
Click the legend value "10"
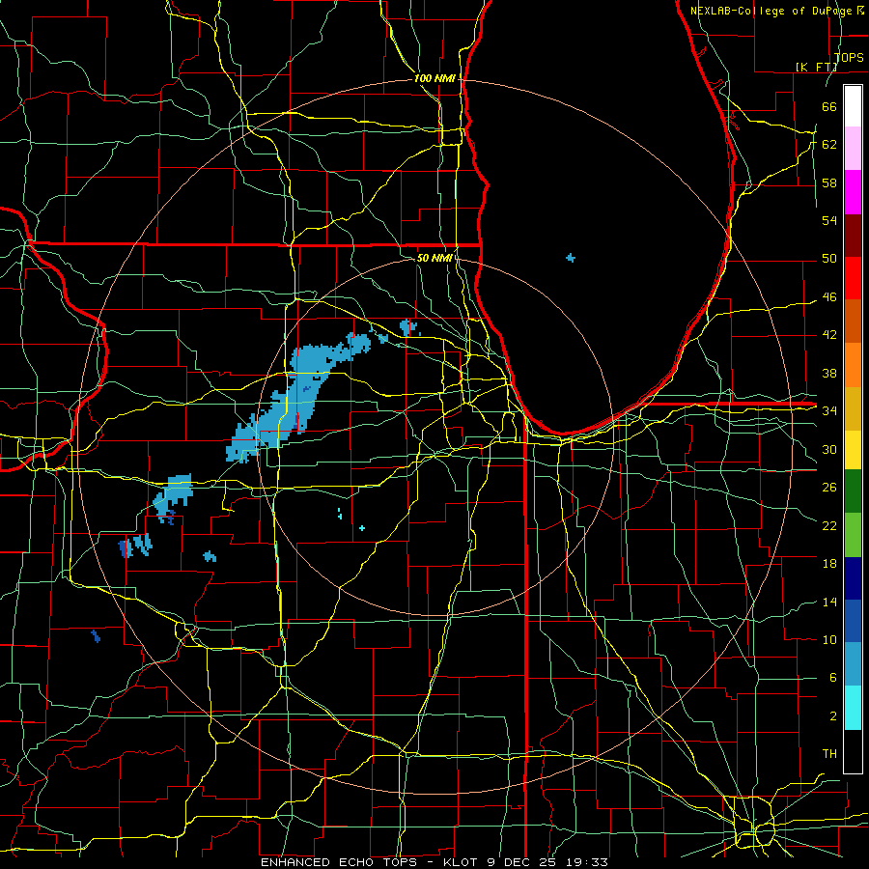point(829,639)
